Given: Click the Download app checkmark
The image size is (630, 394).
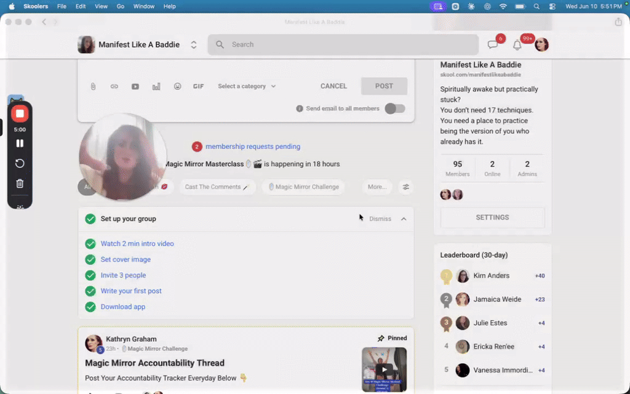Looking at the screenshot, I should [x=90, y=307].
